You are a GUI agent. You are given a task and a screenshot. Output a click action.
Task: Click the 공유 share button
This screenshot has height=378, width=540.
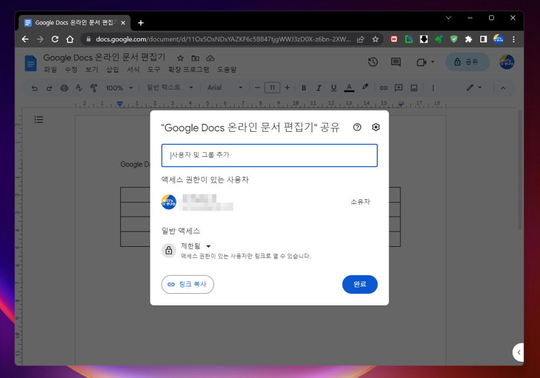(x=467, y=62)
